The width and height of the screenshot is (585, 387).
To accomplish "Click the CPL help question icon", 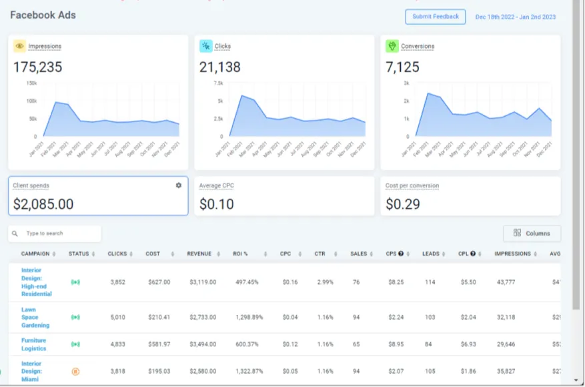I will coord(473,254).
